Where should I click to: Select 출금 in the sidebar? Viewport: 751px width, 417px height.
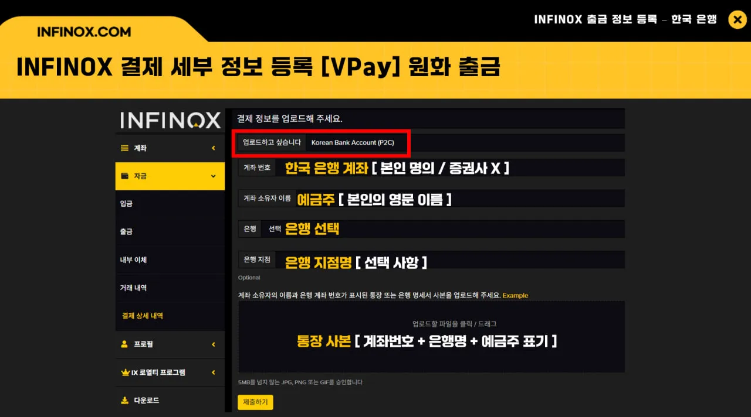point(170,232)
